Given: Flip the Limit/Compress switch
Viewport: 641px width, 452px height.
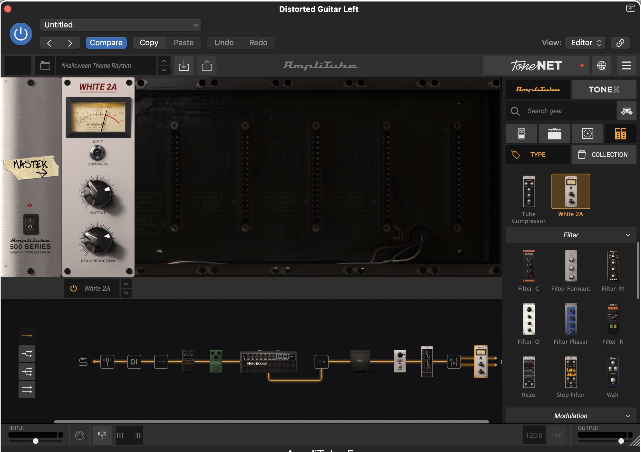Looking at the screenshot, I should coord(98,153).
